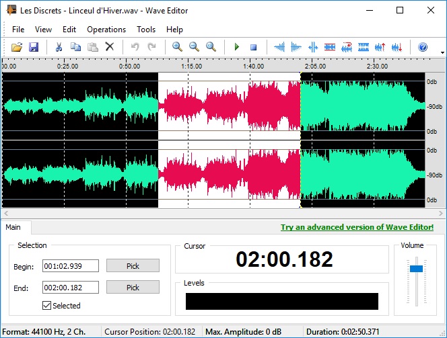Image resolution: width=447 pixels, height=338 pixels.
Task: Start playback with the green Play button
Action: click(x=236, y=46)
